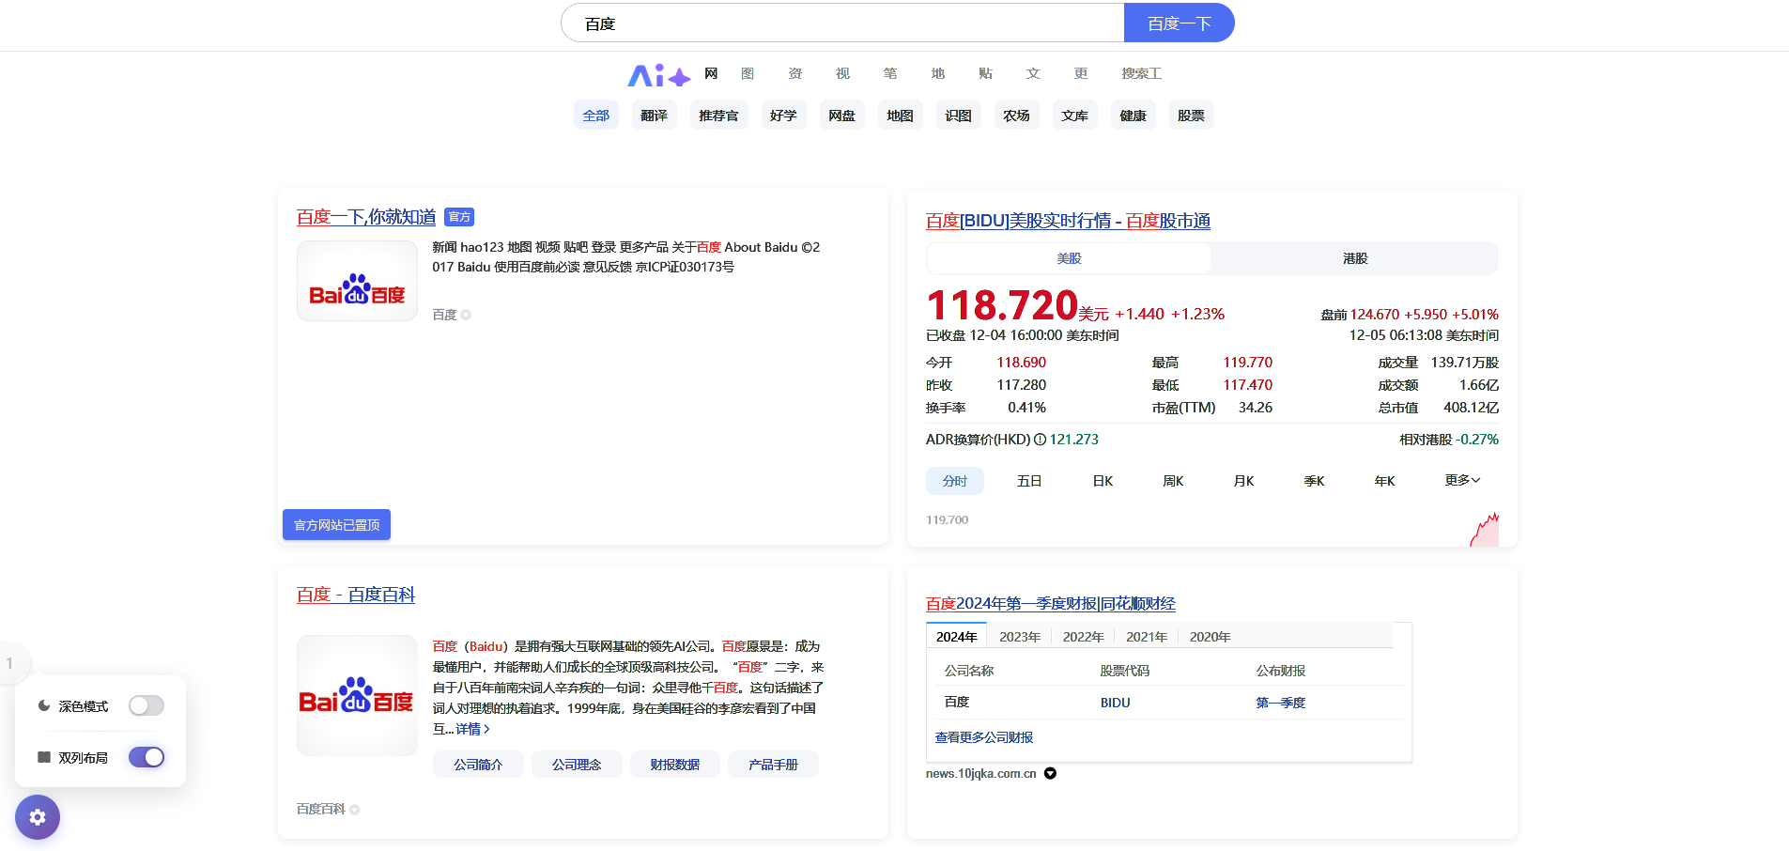Open the 百度 - 百度百科 result link
This screenshot has height=851, width=1789.
click(356, 595)
